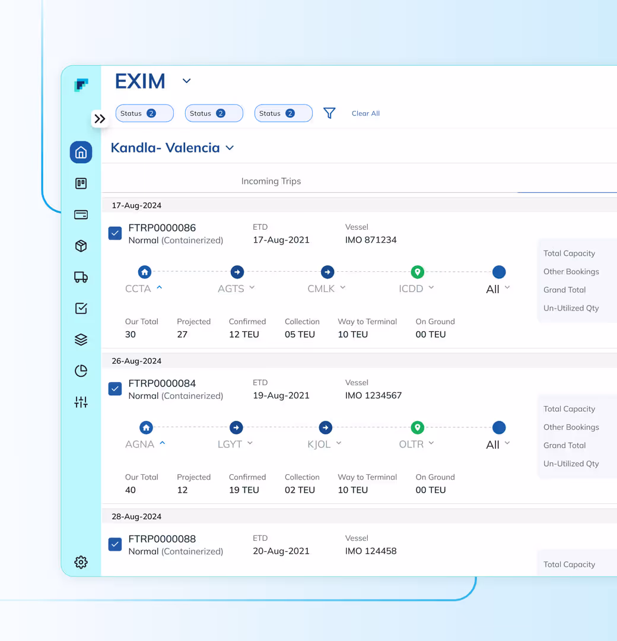Switch to the Incoming Trips tab

(271, 181)
